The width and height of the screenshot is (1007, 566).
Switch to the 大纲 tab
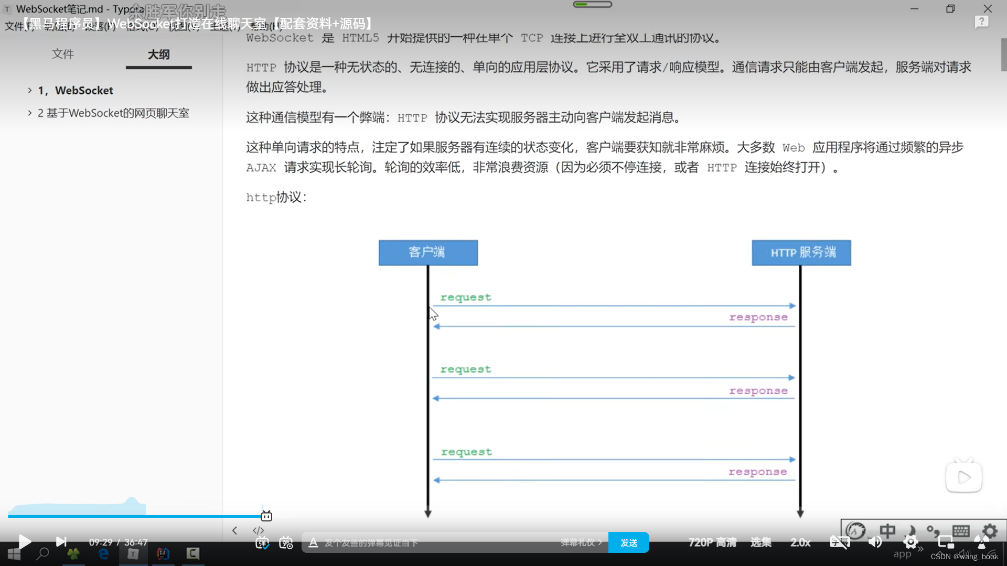click(x=158, y=54)
